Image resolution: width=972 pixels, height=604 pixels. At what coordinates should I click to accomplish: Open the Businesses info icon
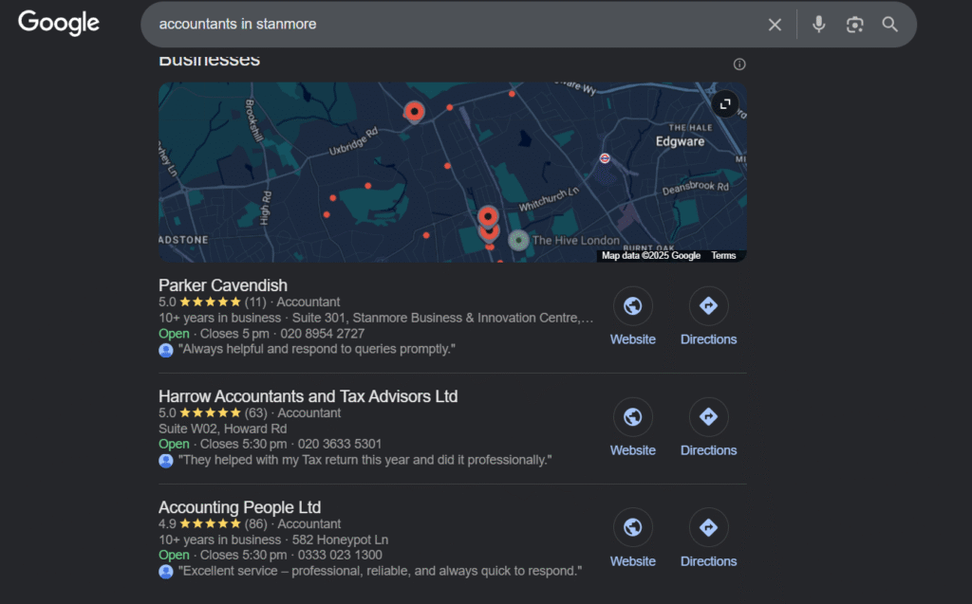tap(739, 64)
